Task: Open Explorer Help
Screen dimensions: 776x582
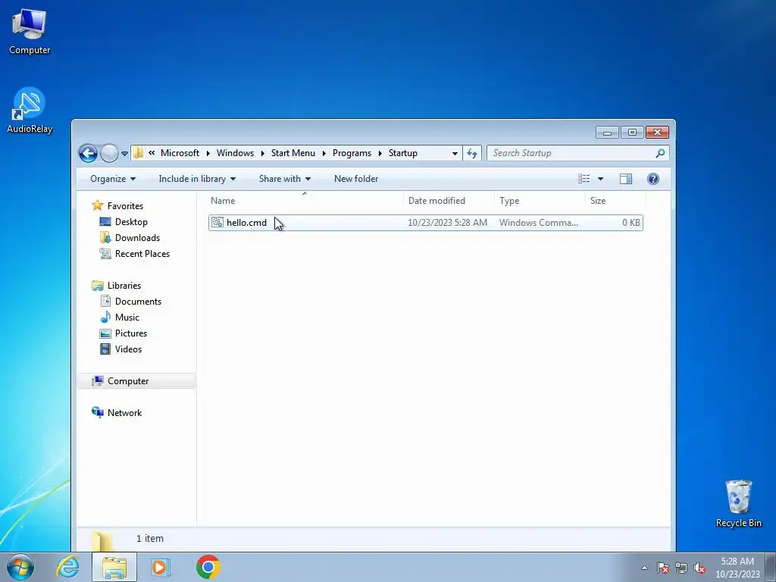Action: (652, 179)
